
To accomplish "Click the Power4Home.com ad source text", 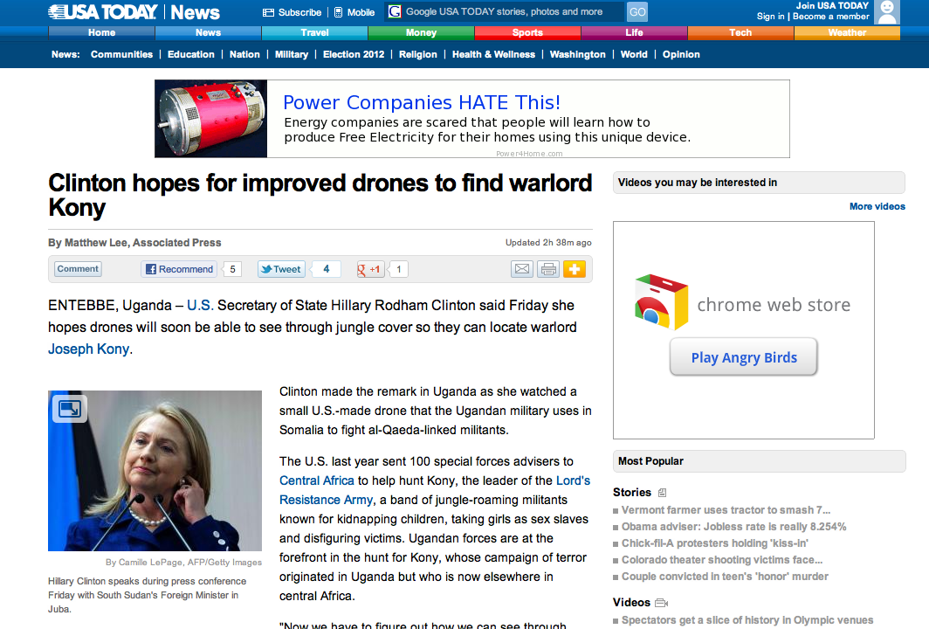I will (529, 154).
